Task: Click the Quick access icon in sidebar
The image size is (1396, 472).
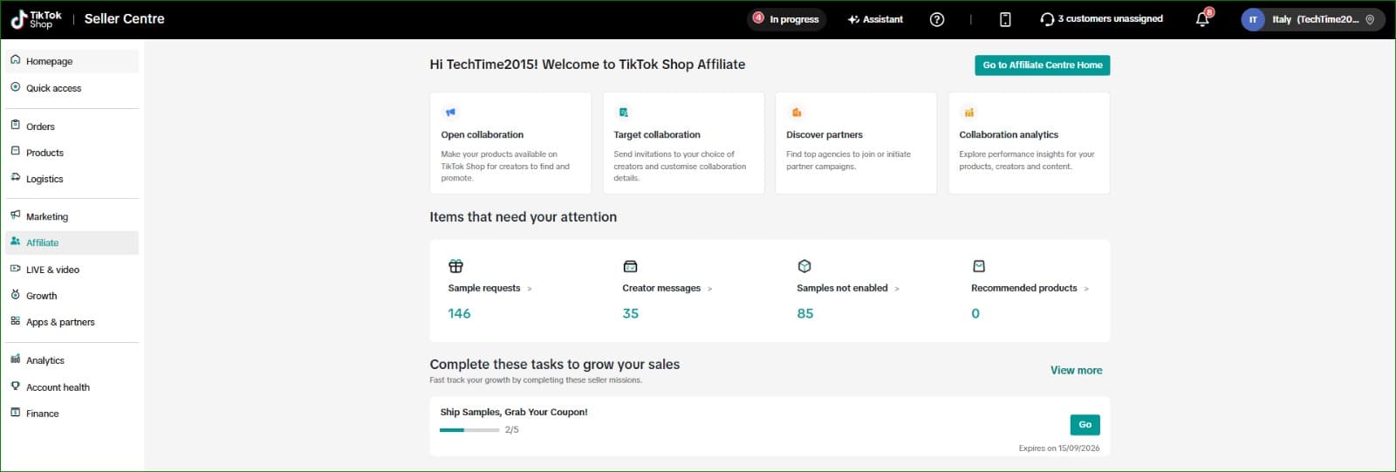Action: coord(15,87)
